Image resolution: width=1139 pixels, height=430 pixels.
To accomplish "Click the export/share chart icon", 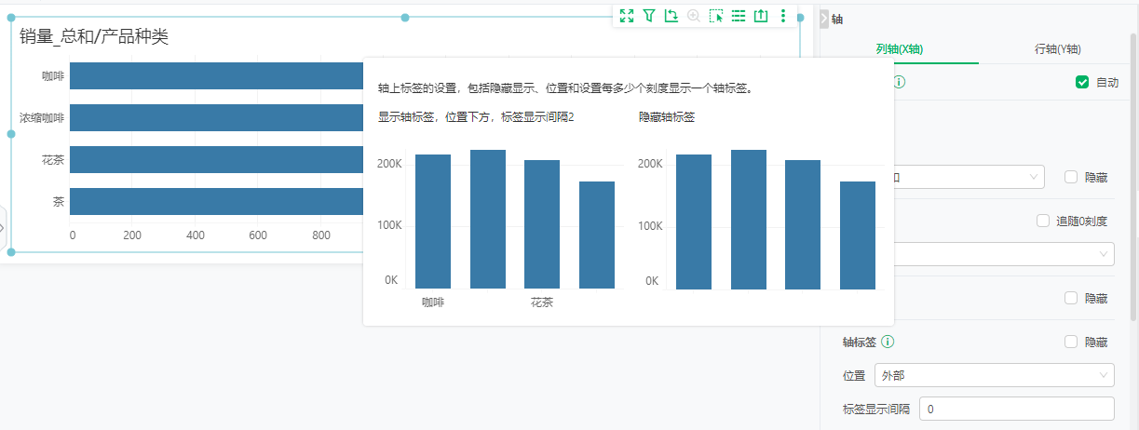I will tap(761, 16).
